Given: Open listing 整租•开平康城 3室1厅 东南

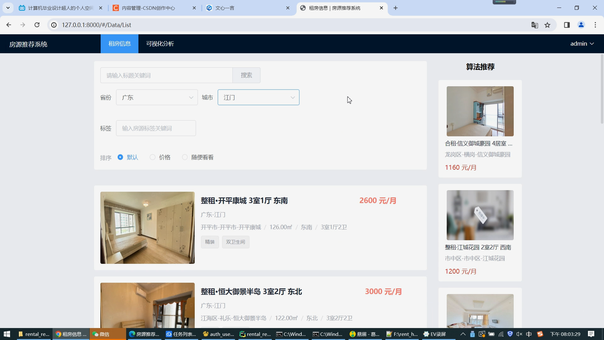Looking at the screenshot, I should coord(244,201).
